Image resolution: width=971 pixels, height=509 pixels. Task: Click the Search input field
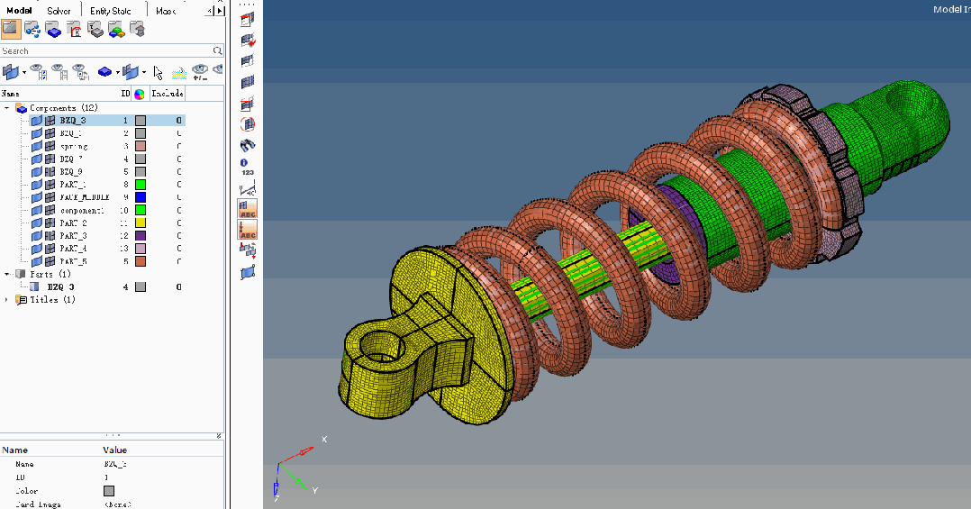pyautogui.click(x=106, y=50)
